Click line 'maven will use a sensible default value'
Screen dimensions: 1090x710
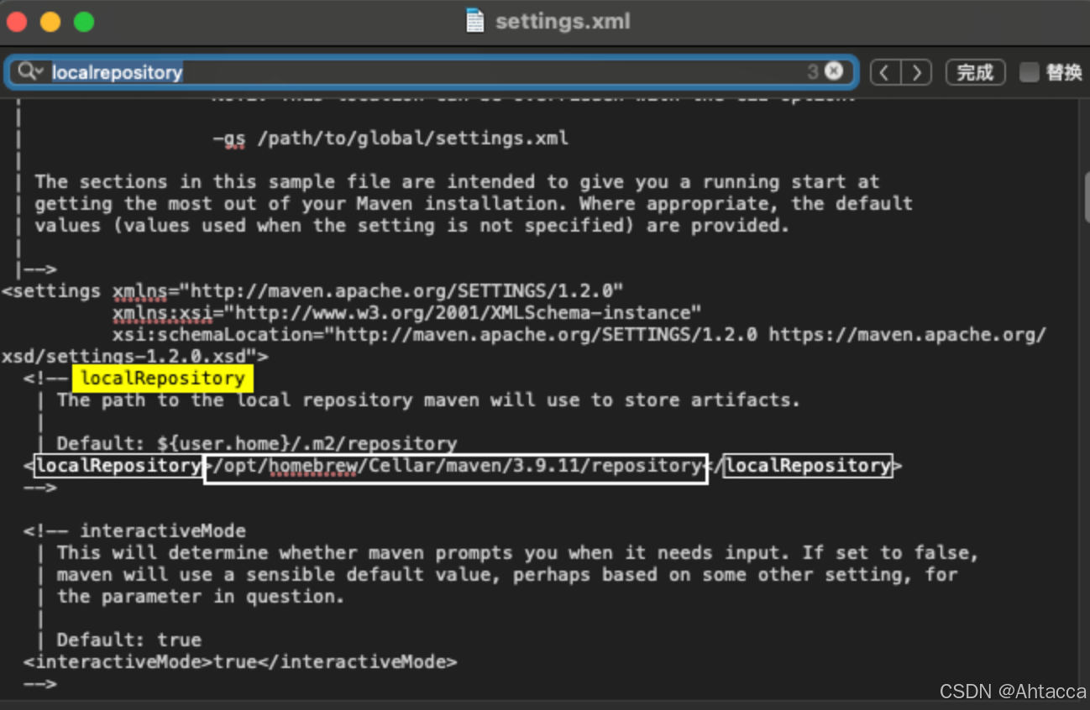coord(507,575)
